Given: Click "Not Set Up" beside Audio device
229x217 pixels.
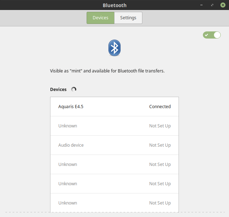Looking at the screenshot, I should (160, 145).
